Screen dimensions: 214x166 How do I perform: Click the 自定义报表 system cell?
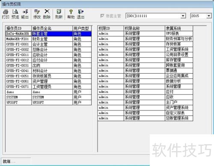pos(179,113)
